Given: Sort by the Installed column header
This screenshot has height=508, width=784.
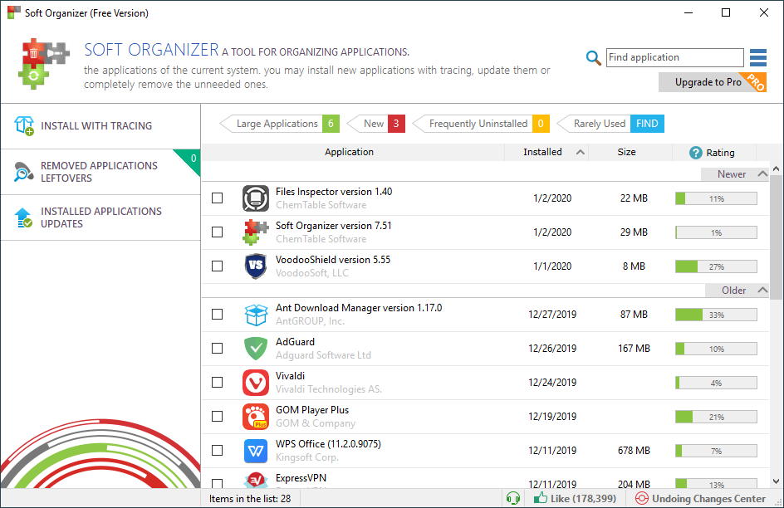Looking at the screenshot, I should click(x=546, y=153).
